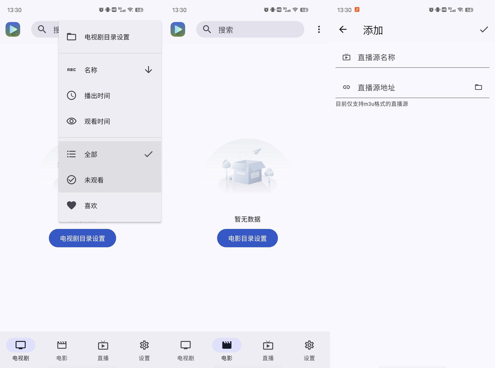The height and width of the screenshot is (368, 495).
Task: Open the 设置 gear tab in the left screen
Action: pos(144,350)
